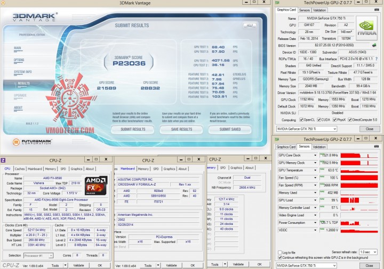Click the GPU score value 21589
The image size is (384, 269).
(x=107, y=88)
